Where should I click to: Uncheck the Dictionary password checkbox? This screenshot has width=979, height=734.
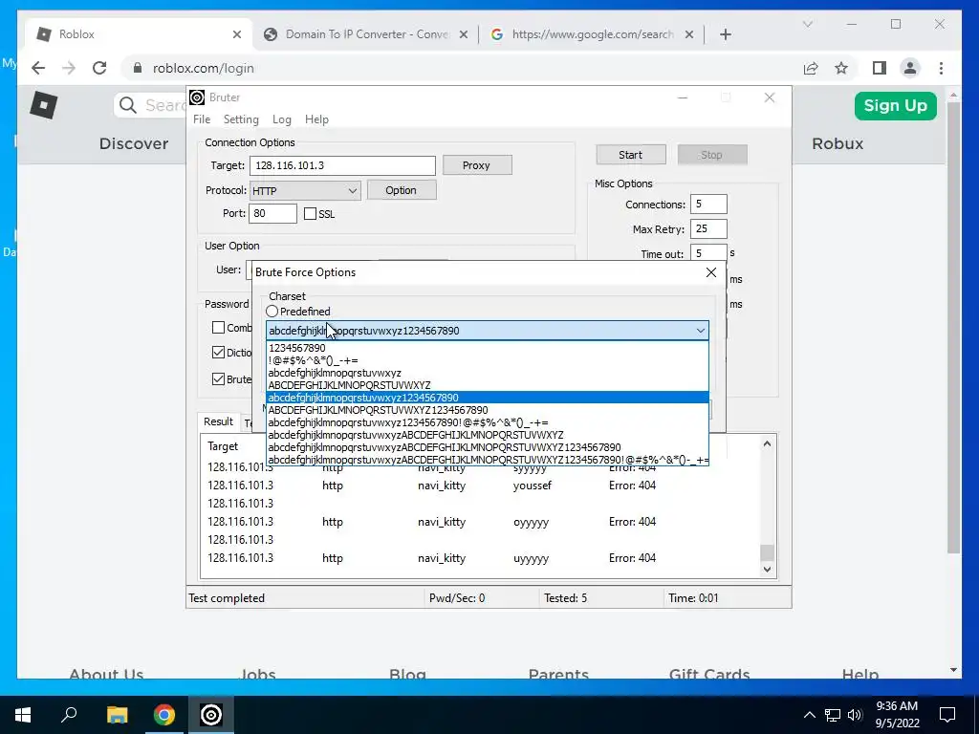[x=219, y=353]
